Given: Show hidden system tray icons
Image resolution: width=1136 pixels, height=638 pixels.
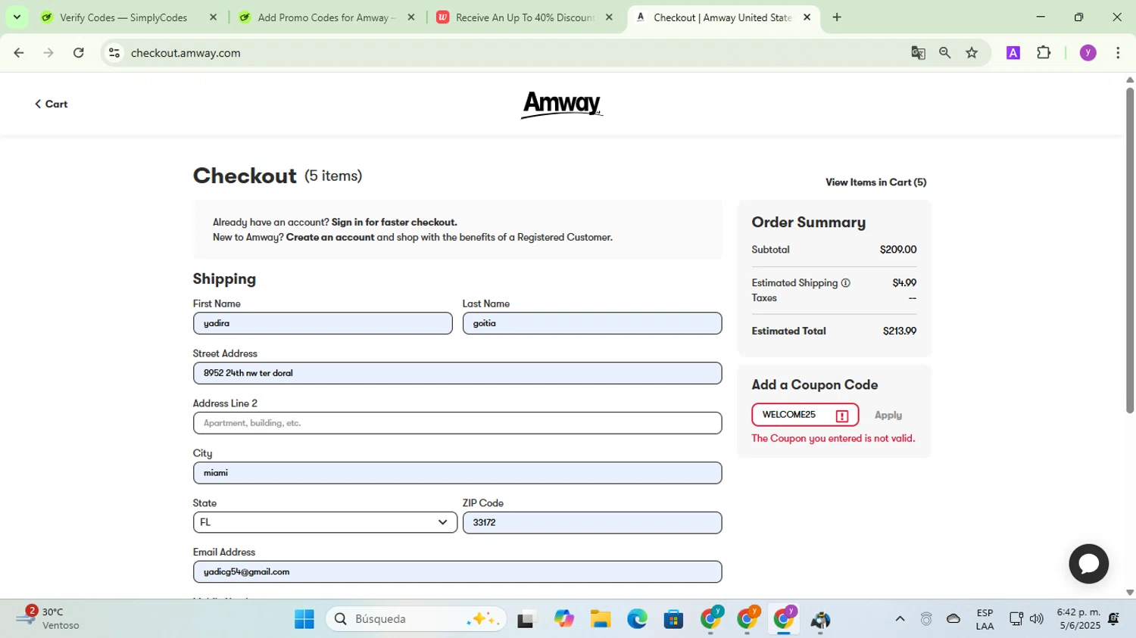Looking at the screenshot, I should 900,619.
